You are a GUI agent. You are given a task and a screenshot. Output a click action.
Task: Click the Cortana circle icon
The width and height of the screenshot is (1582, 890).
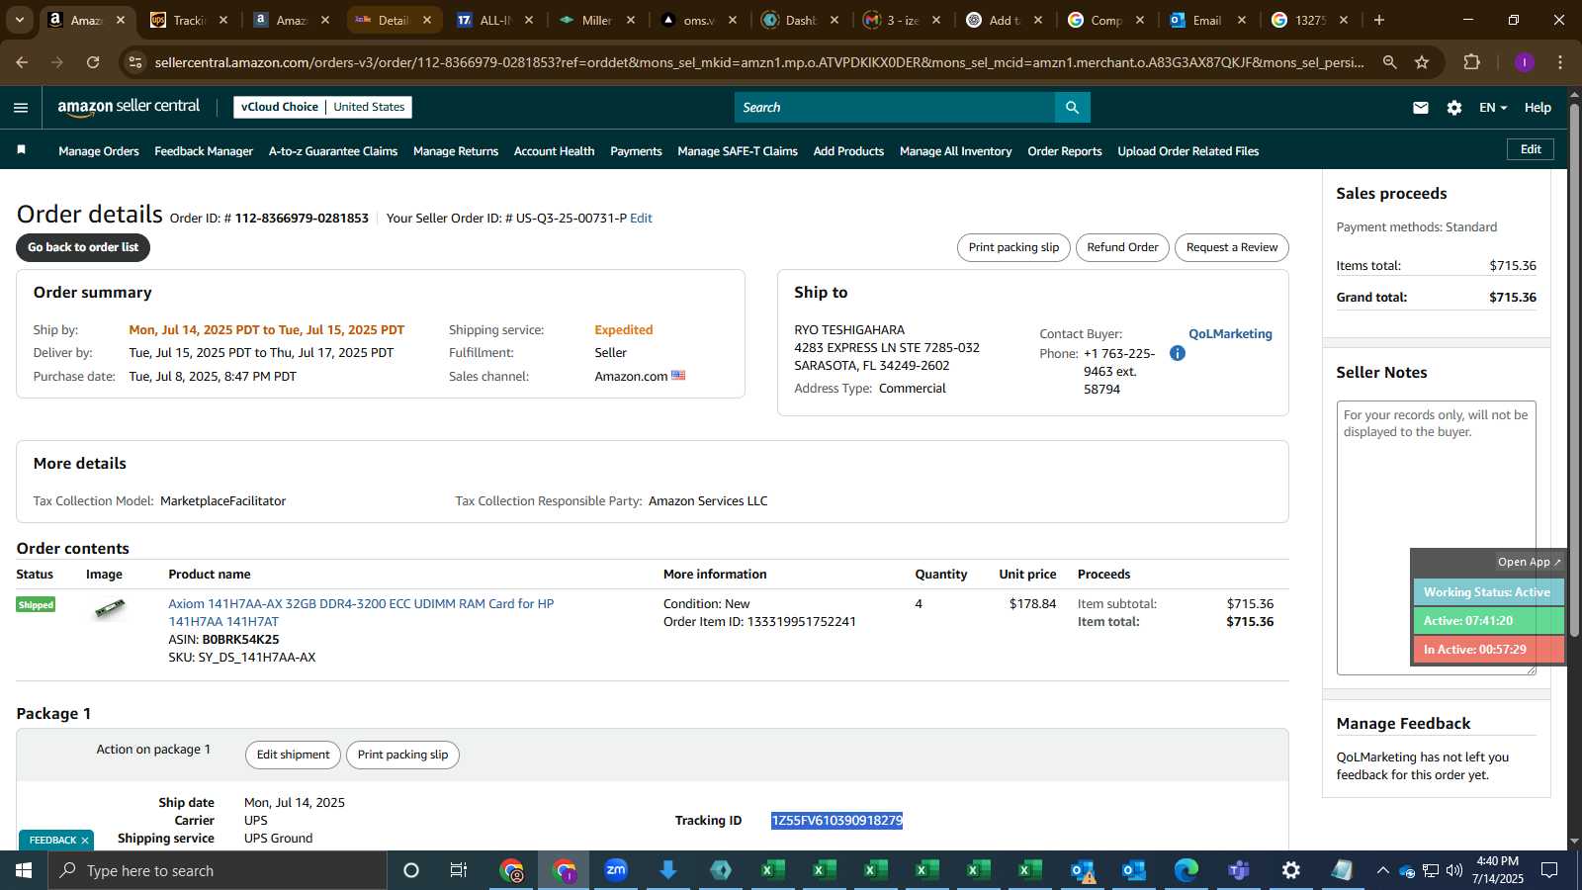(x=411, y=870)
